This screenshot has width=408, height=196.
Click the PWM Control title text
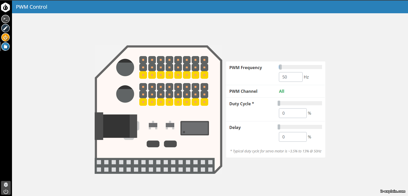[x=32, y=7]
